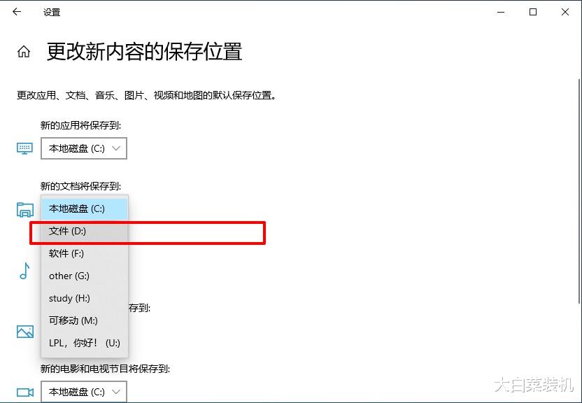This screenshot has width=582, height=403.
Task: Click the music note icon
Action: click(x=24, y=271)
